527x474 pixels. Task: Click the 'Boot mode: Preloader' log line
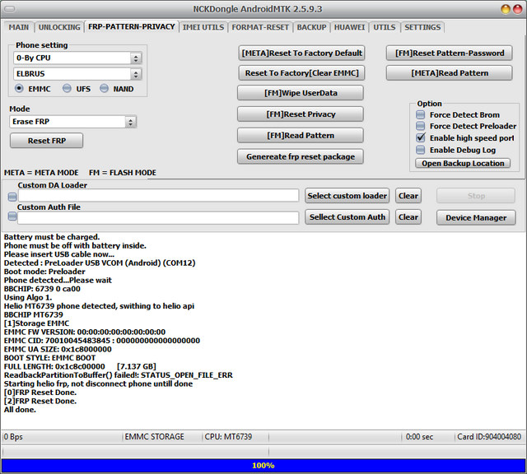(44, 272)
